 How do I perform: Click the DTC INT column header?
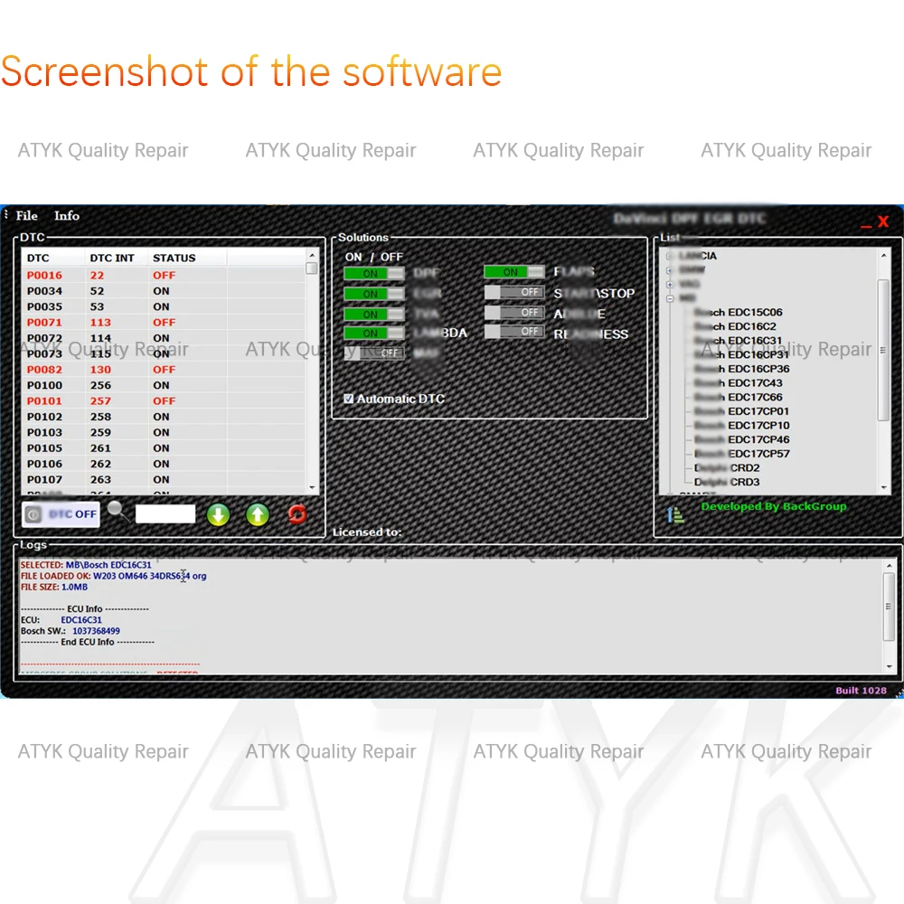click(x=116, y=258)
